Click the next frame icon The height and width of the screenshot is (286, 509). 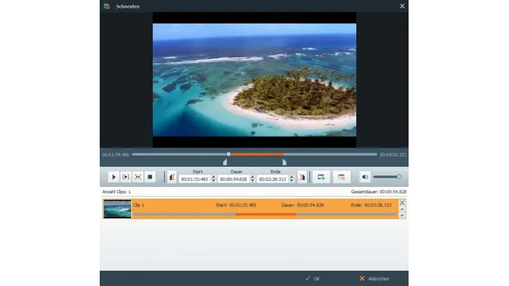tap(138, 177)
